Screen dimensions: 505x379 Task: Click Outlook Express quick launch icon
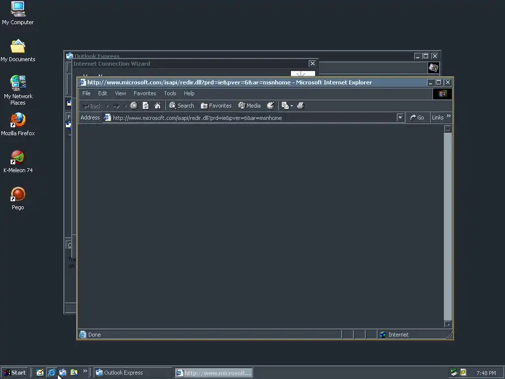coord(63,373)
